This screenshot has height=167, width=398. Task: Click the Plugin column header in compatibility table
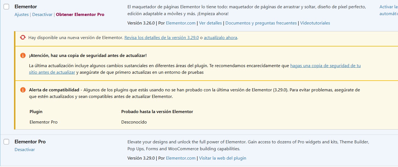point(36,112)
